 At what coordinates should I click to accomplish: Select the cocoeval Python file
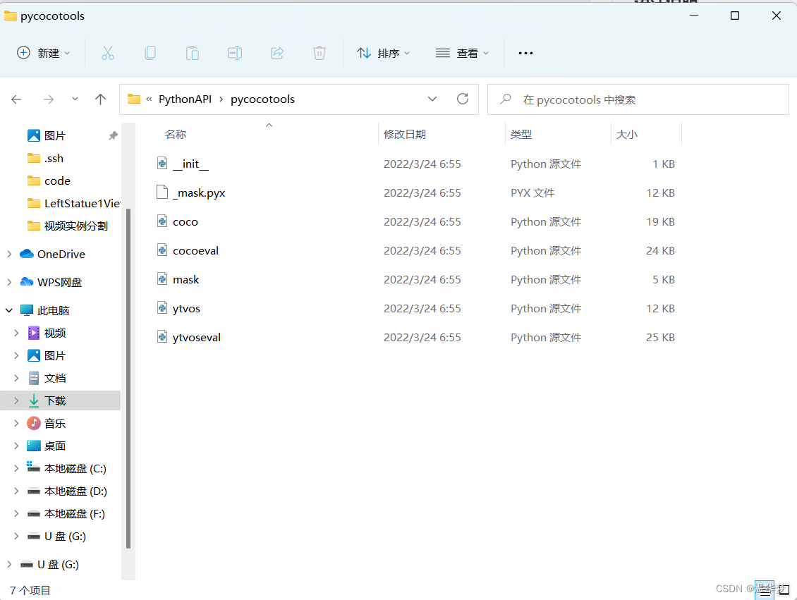coord(196,250)
